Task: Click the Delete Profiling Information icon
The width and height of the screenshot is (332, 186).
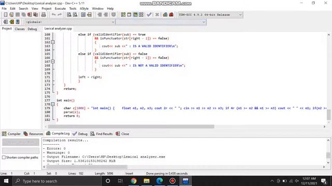Action: (x=171, y=14)
